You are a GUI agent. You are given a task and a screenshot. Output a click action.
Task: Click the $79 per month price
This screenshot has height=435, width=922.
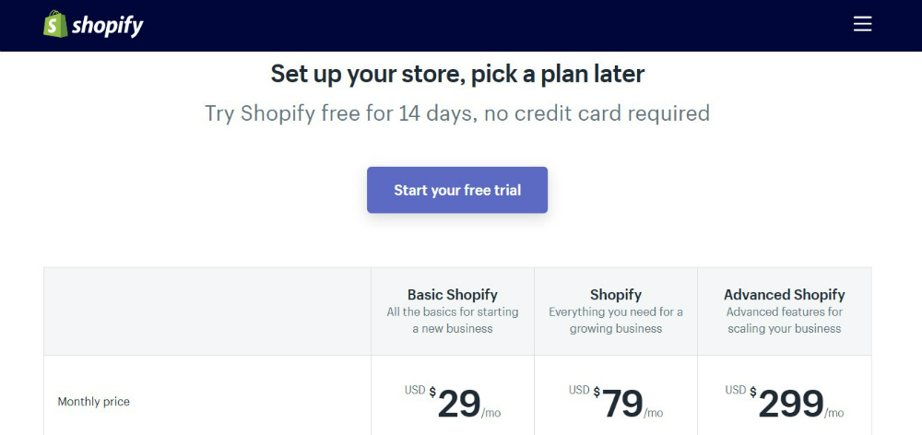[621, 404]
